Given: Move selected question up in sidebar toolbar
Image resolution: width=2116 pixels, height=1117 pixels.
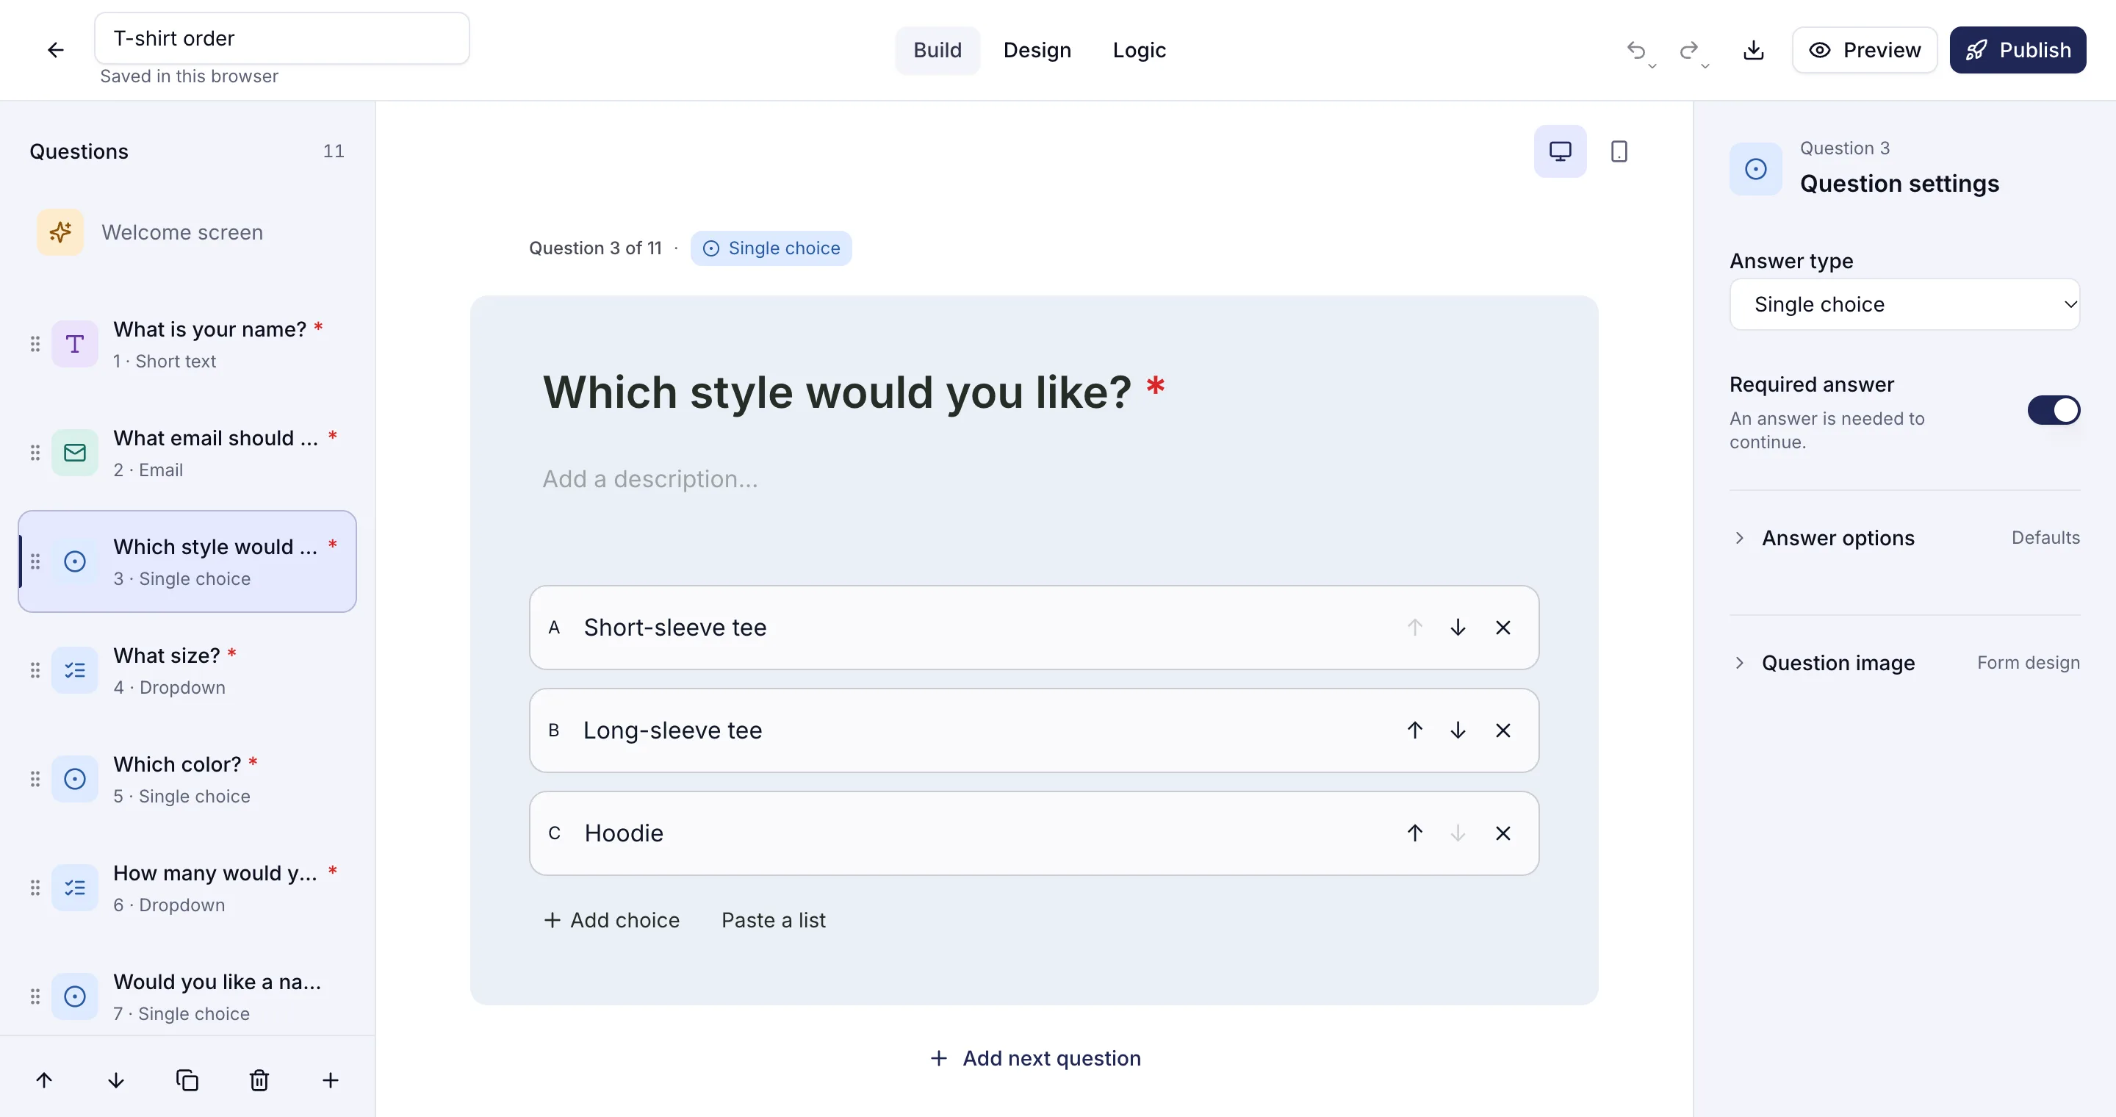Looking at the screenshot, I should point(44,1080).
